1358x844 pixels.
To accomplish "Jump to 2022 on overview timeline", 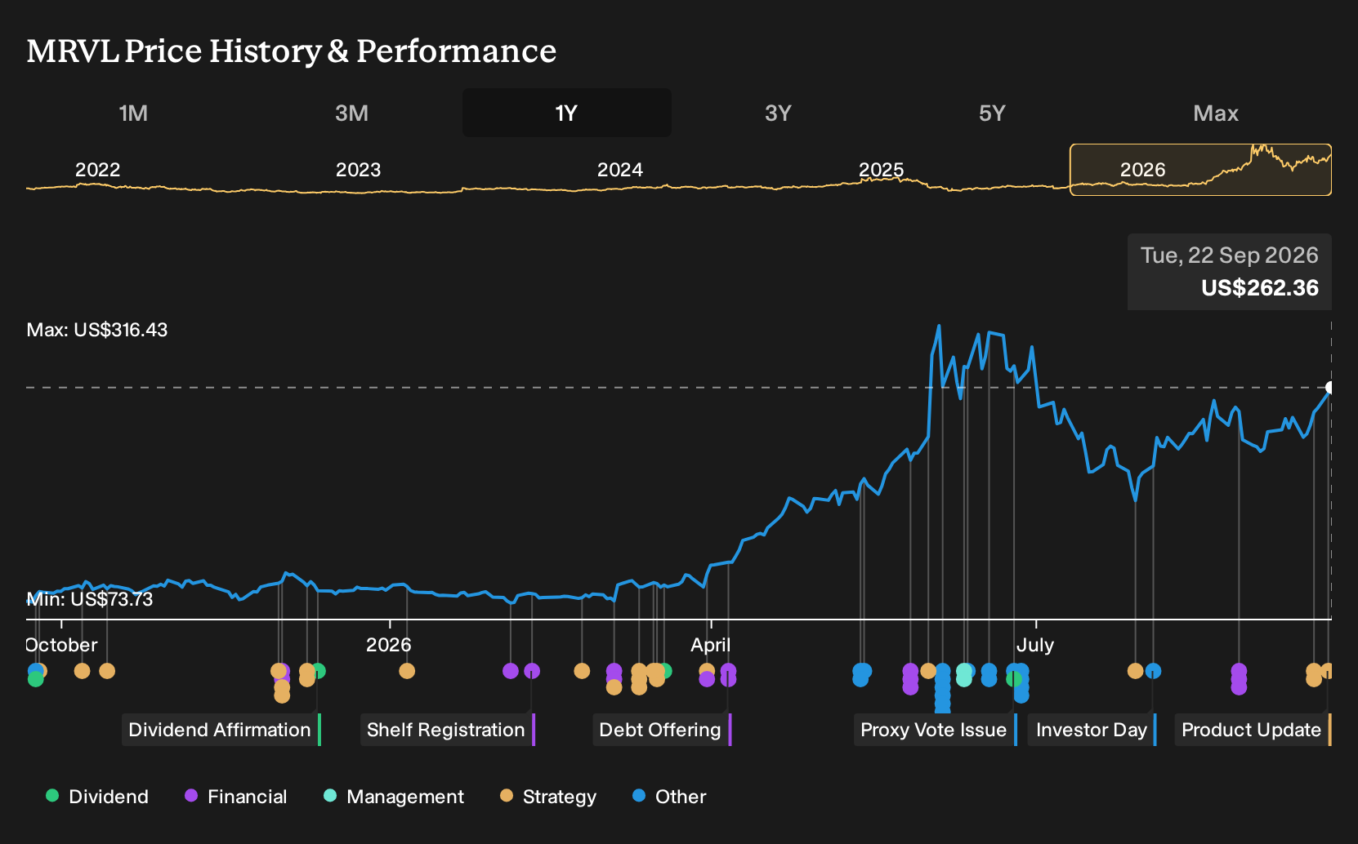I will [97, 170].
